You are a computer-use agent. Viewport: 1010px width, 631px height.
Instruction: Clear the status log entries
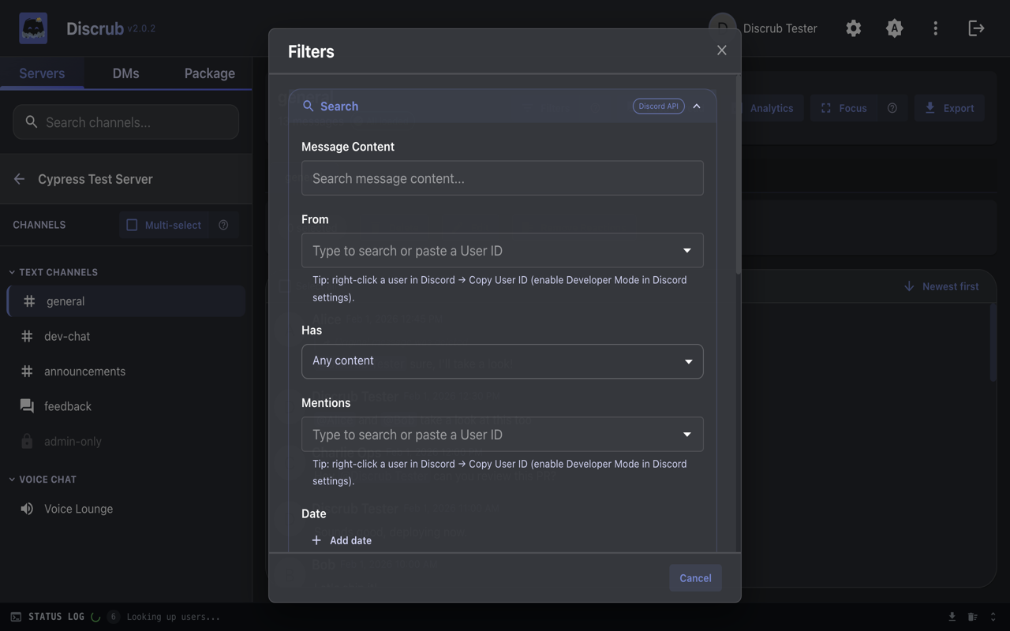[x=972, y=617]
